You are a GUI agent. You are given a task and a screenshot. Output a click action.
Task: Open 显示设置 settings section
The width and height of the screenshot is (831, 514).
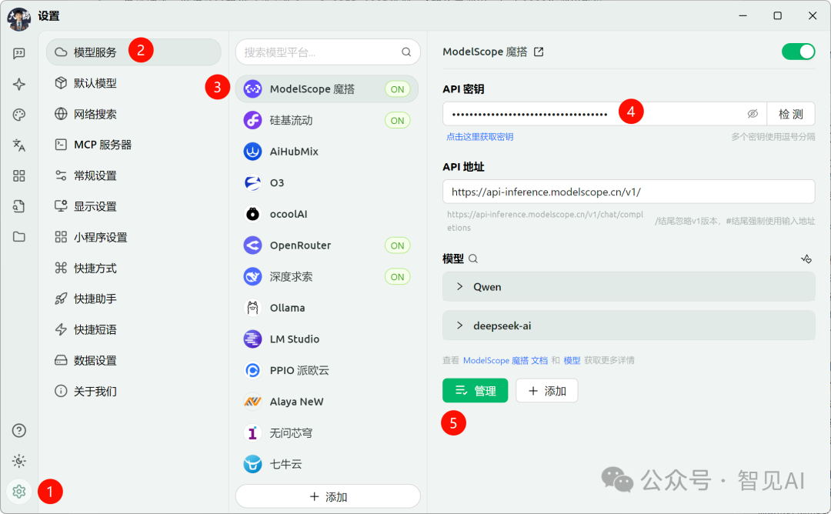(133, 206)
